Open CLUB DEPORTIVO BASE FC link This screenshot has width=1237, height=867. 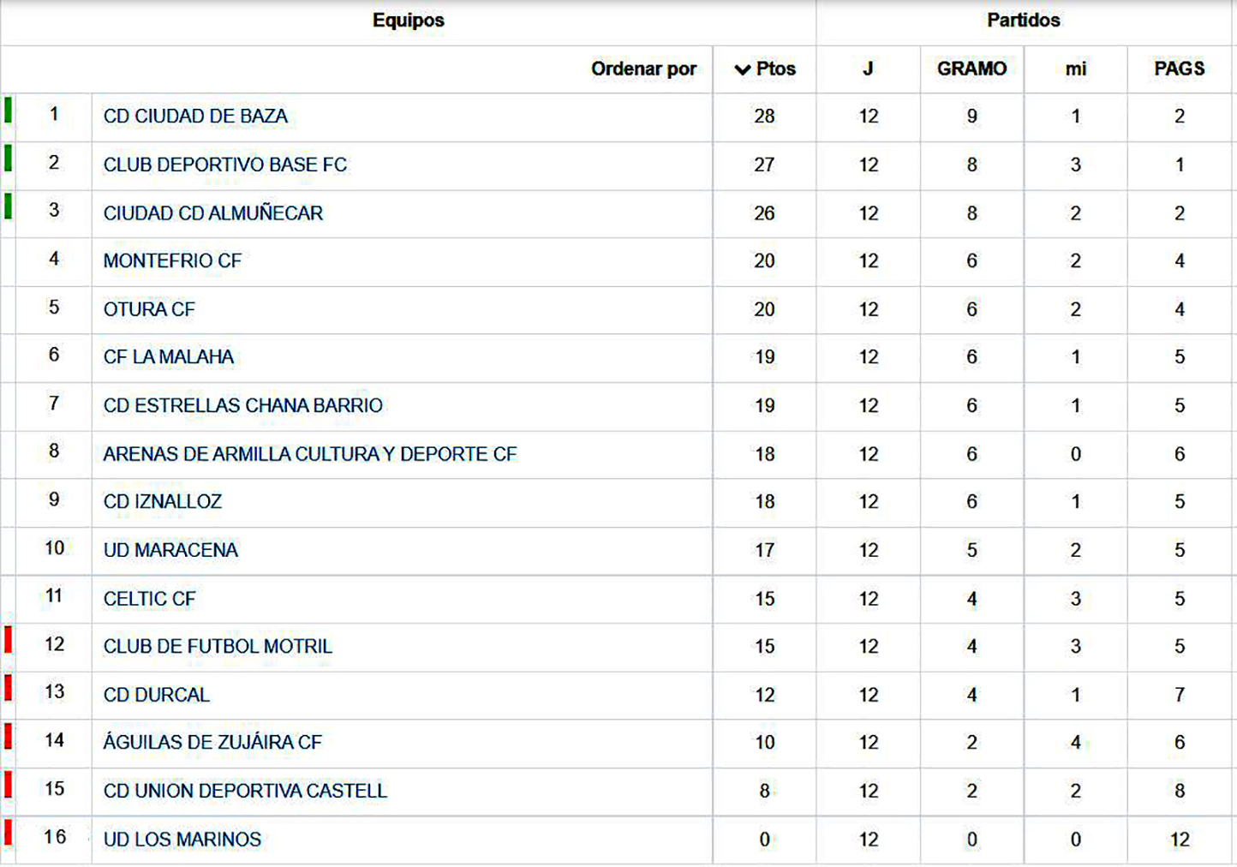pos(224,164)
